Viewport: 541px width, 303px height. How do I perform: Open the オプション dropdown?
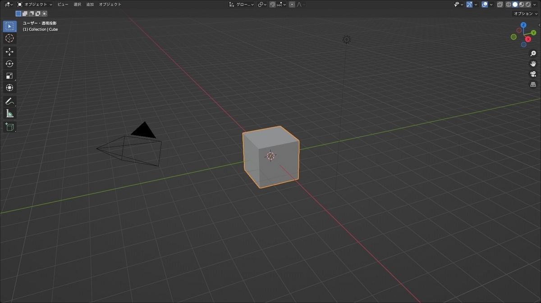[525, 14]
